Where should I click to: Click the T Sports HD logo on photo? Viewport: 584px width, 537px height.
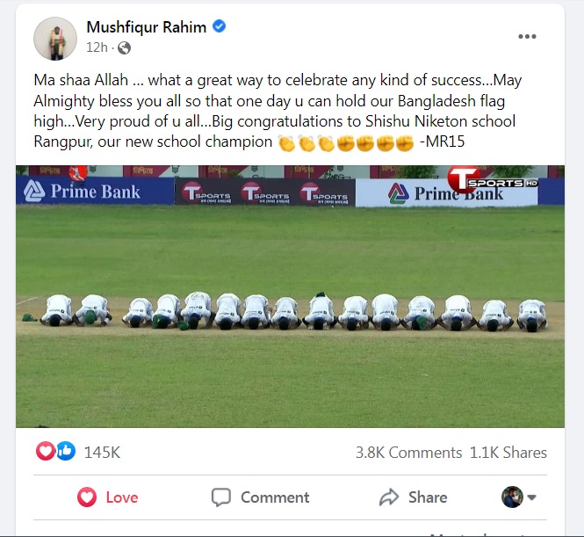click(x=492, y=180)
